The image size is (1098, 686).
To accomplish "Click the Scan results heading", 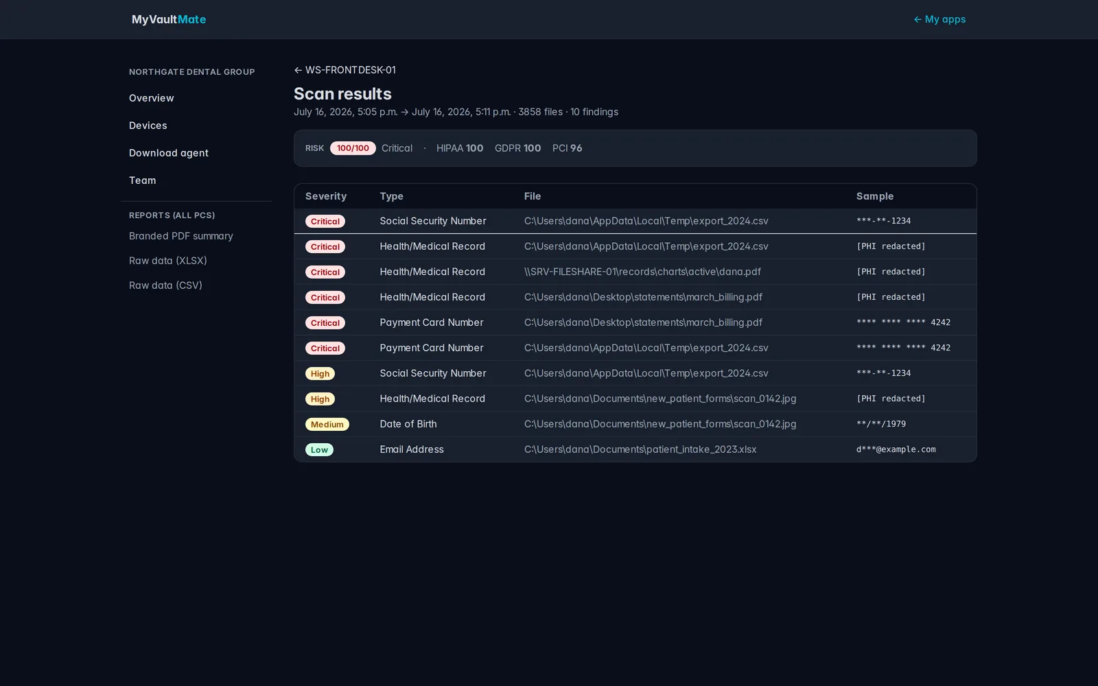I will coord(342,94).
